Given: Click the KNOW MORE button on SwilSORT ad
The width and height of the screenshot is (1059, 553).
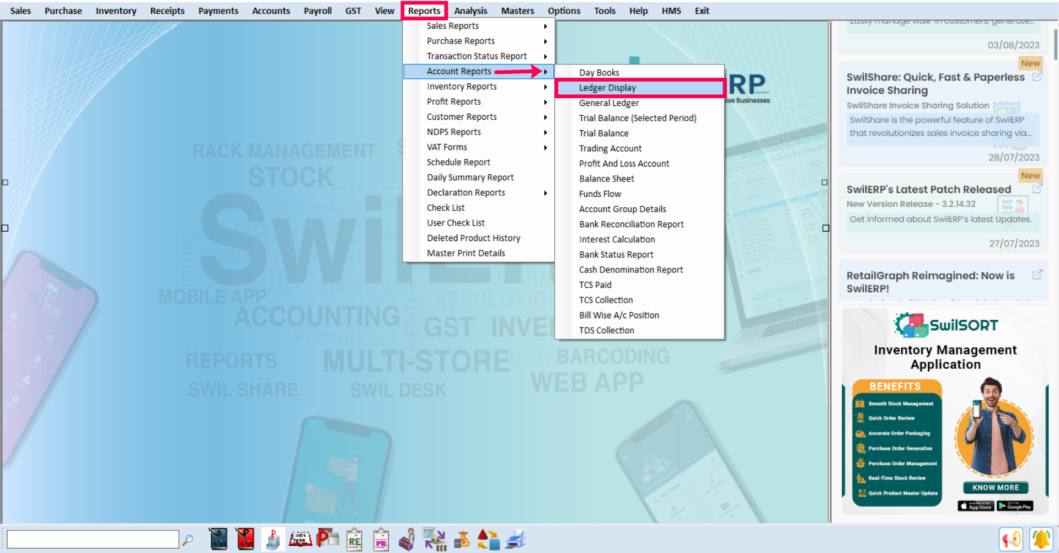Looking at the screenshot, I should (996, 487).
